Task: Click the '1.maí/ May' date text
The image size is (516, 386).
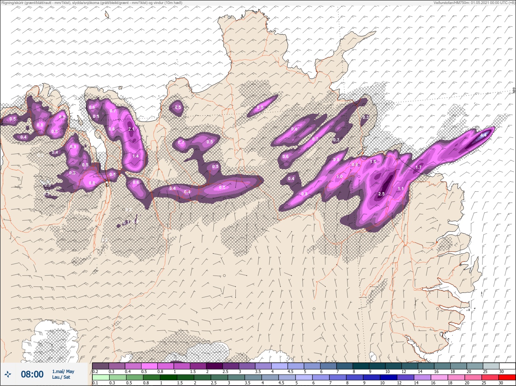Action: pyautogui.click(x=63, y=371)
